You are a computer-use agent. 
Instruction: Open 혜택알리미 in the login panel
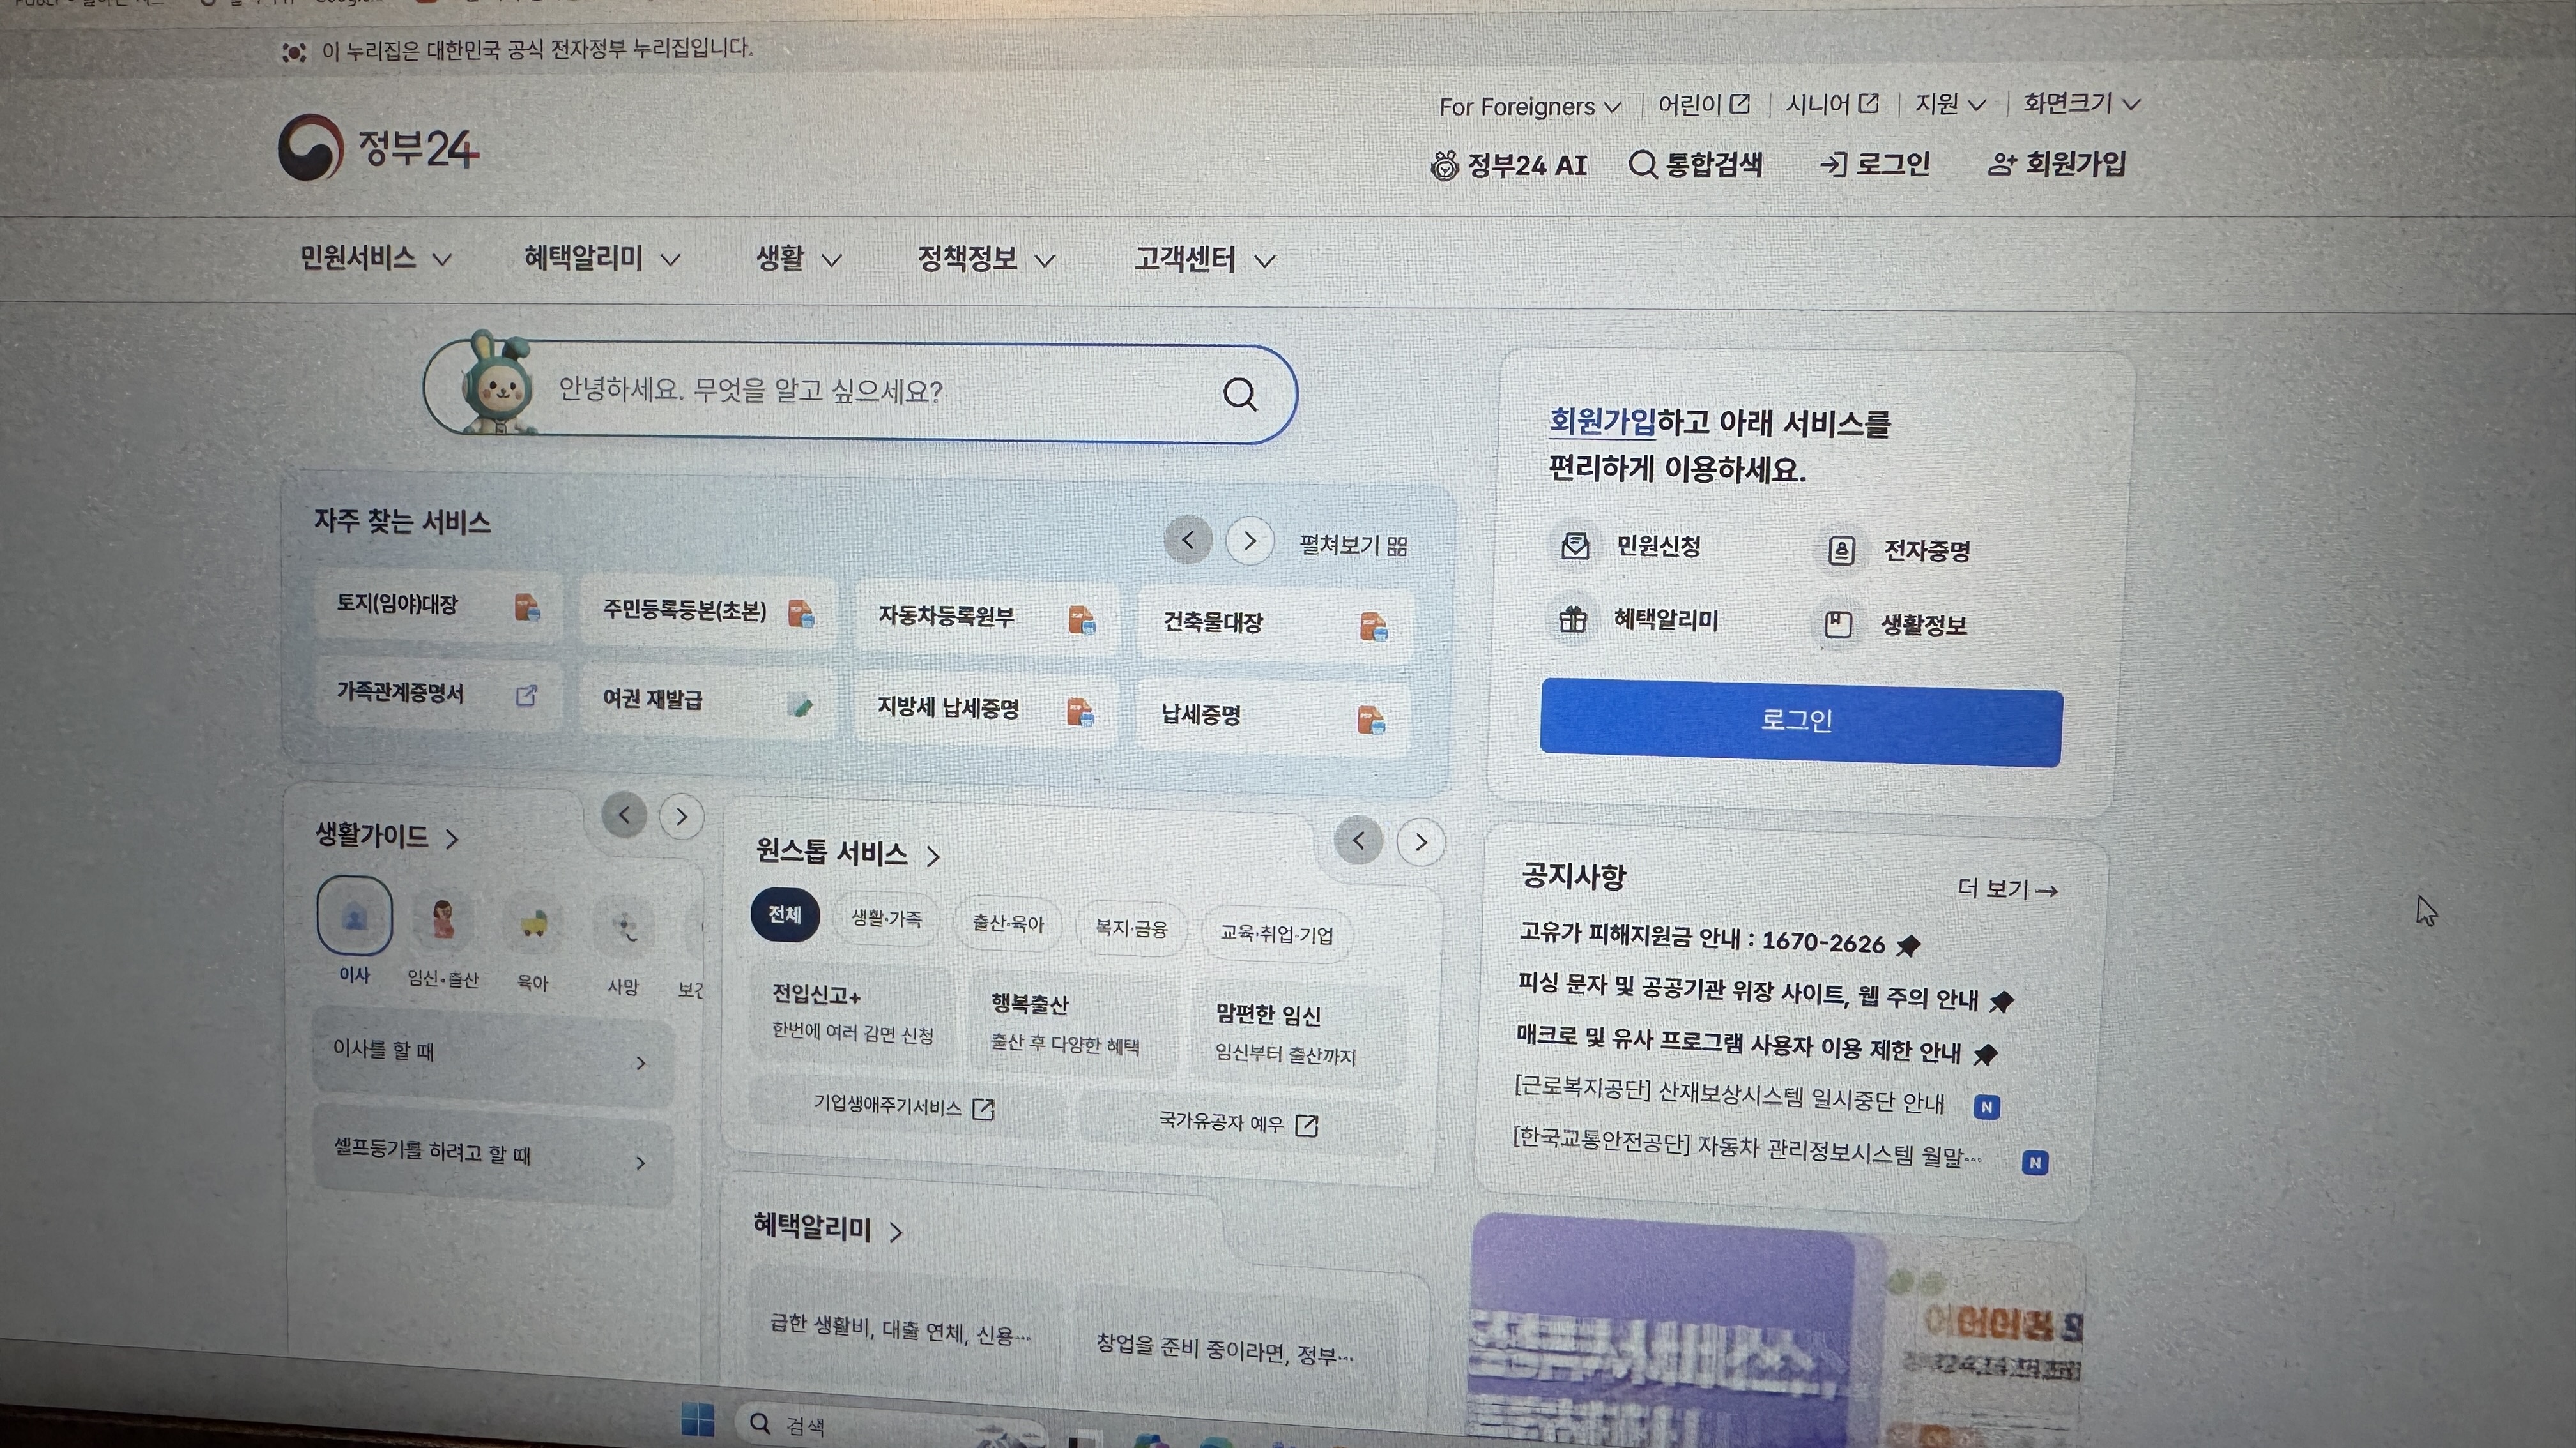1637,619
